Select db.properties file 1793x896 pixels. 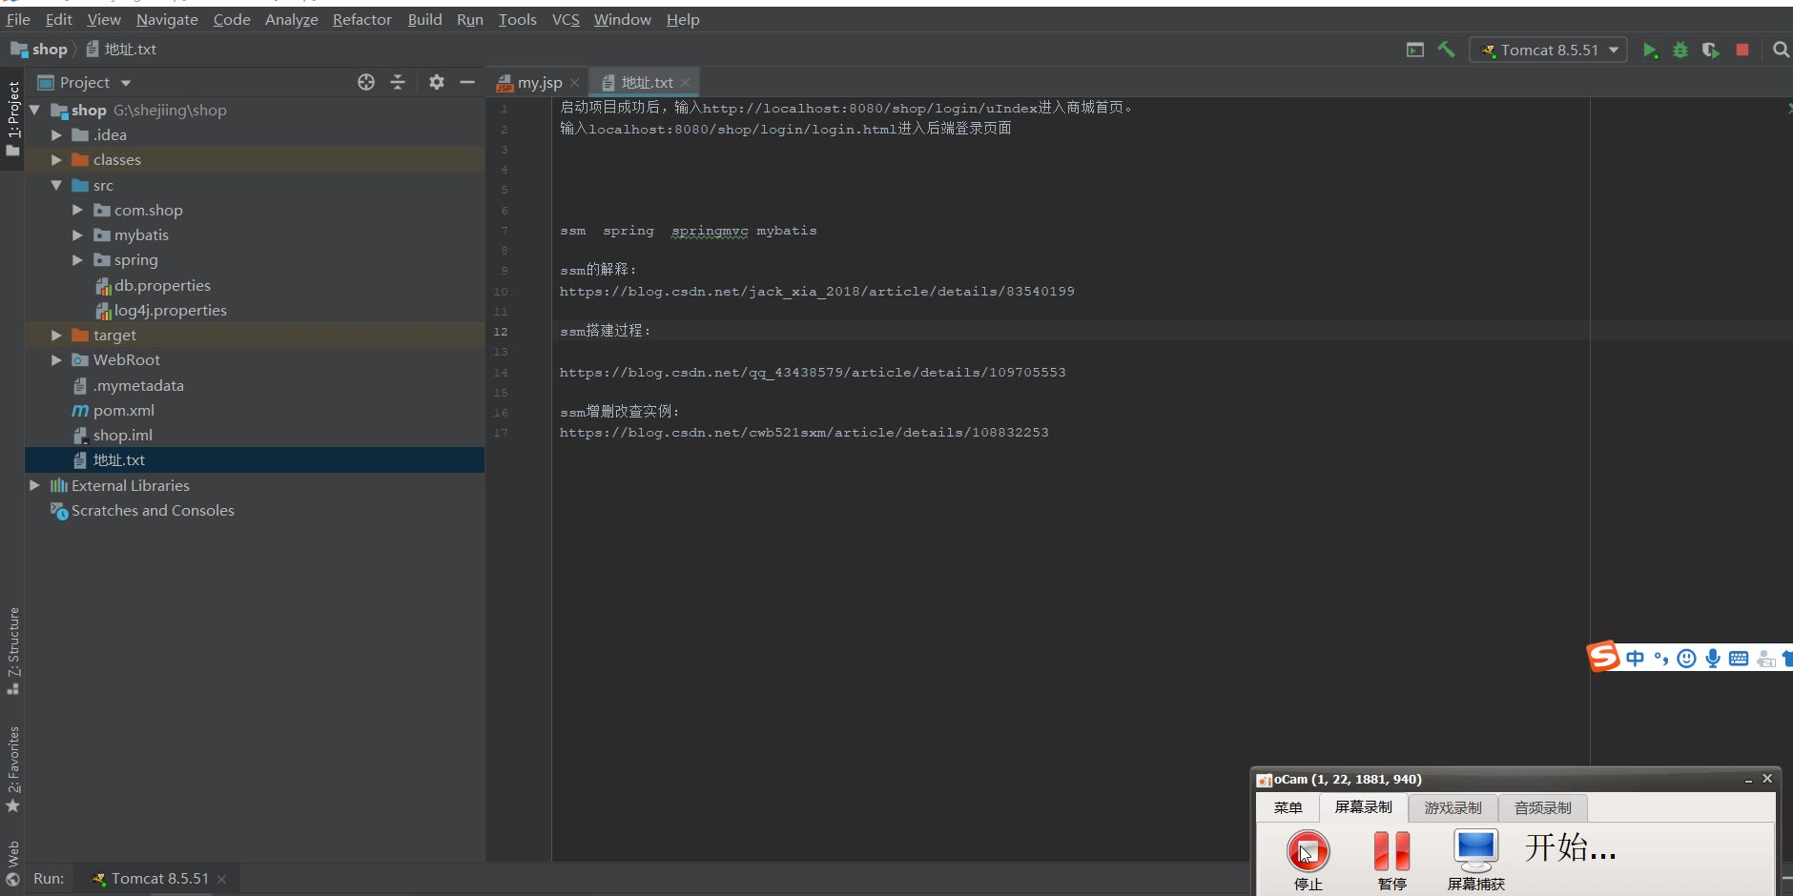click(x=162, y=285)
